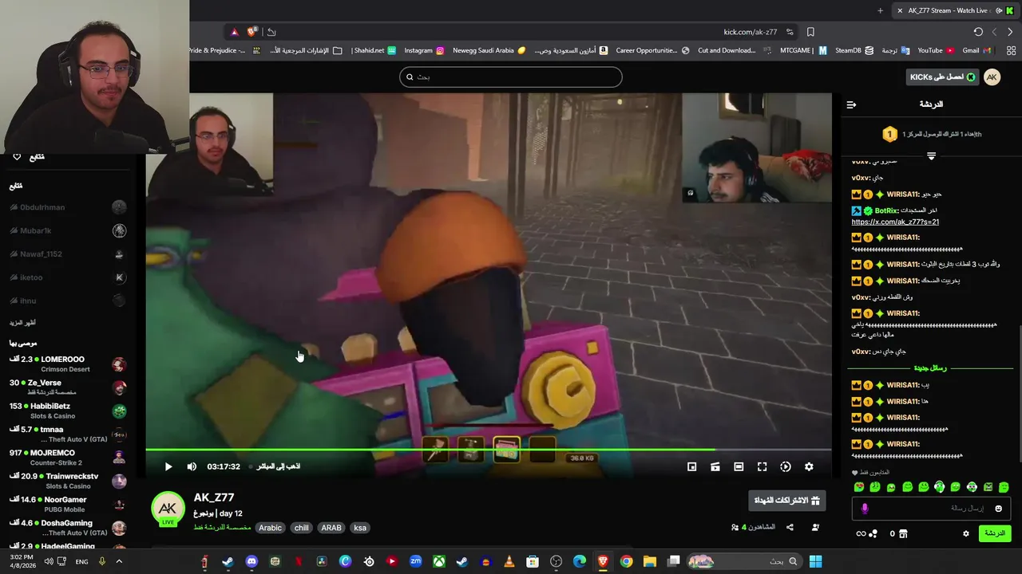
Task: Open the player clip/replay circular icon
Action: (786, 466)
